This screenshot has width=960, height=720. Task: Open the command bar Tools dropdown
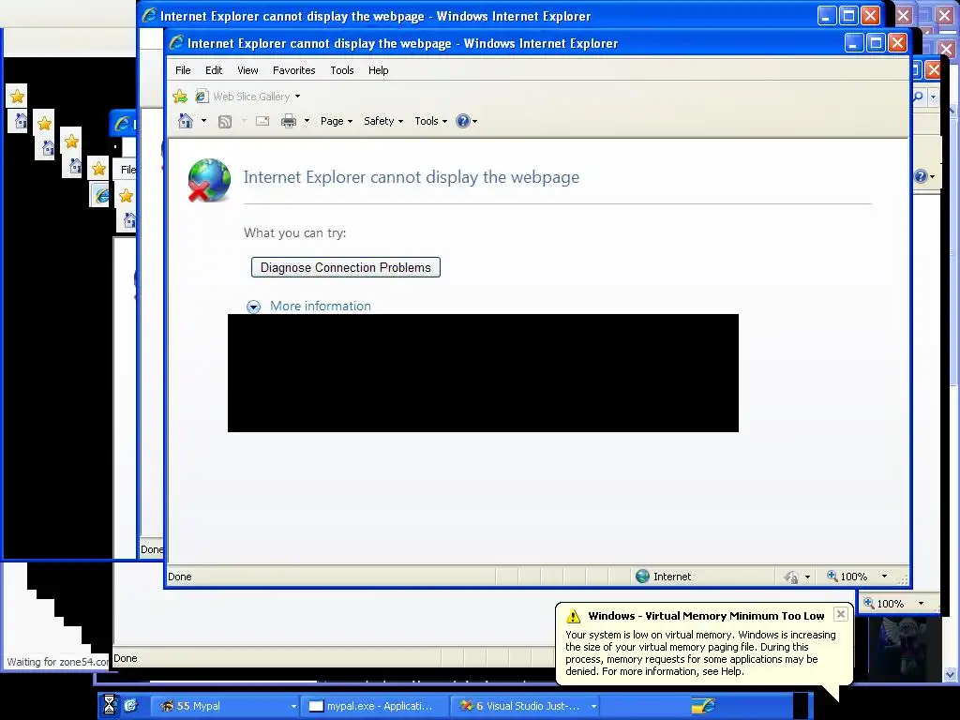click(430, 121)
